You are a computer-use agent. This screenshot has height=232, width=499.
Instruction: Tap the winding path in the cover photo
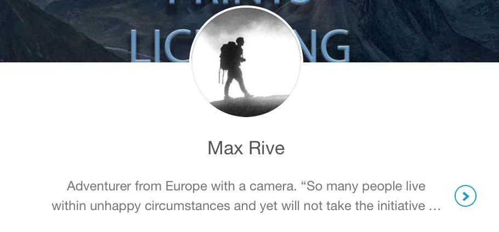pos(127,53)
